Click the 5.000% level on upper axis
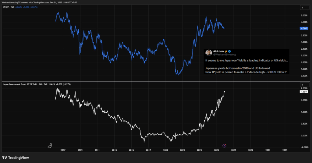This screenshot has height=163, width=312. pyautogui.click(x=304, y=15)
